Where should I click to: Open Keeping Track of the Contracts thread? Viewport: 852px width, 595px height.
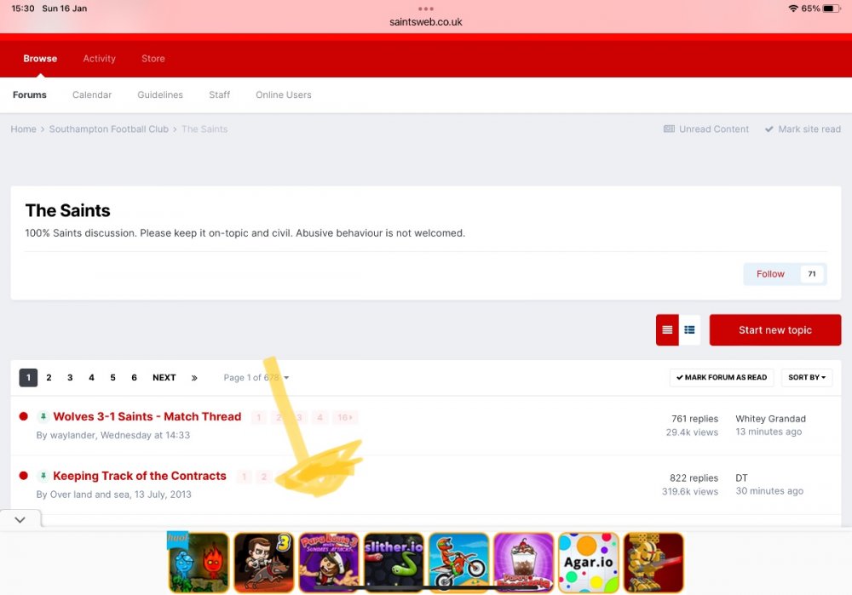pos(140,477)
